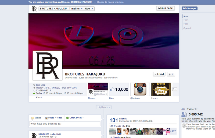Click the Ads tab in sidebar
Viewport: 215px width, 138px height.
coord(183,109)
